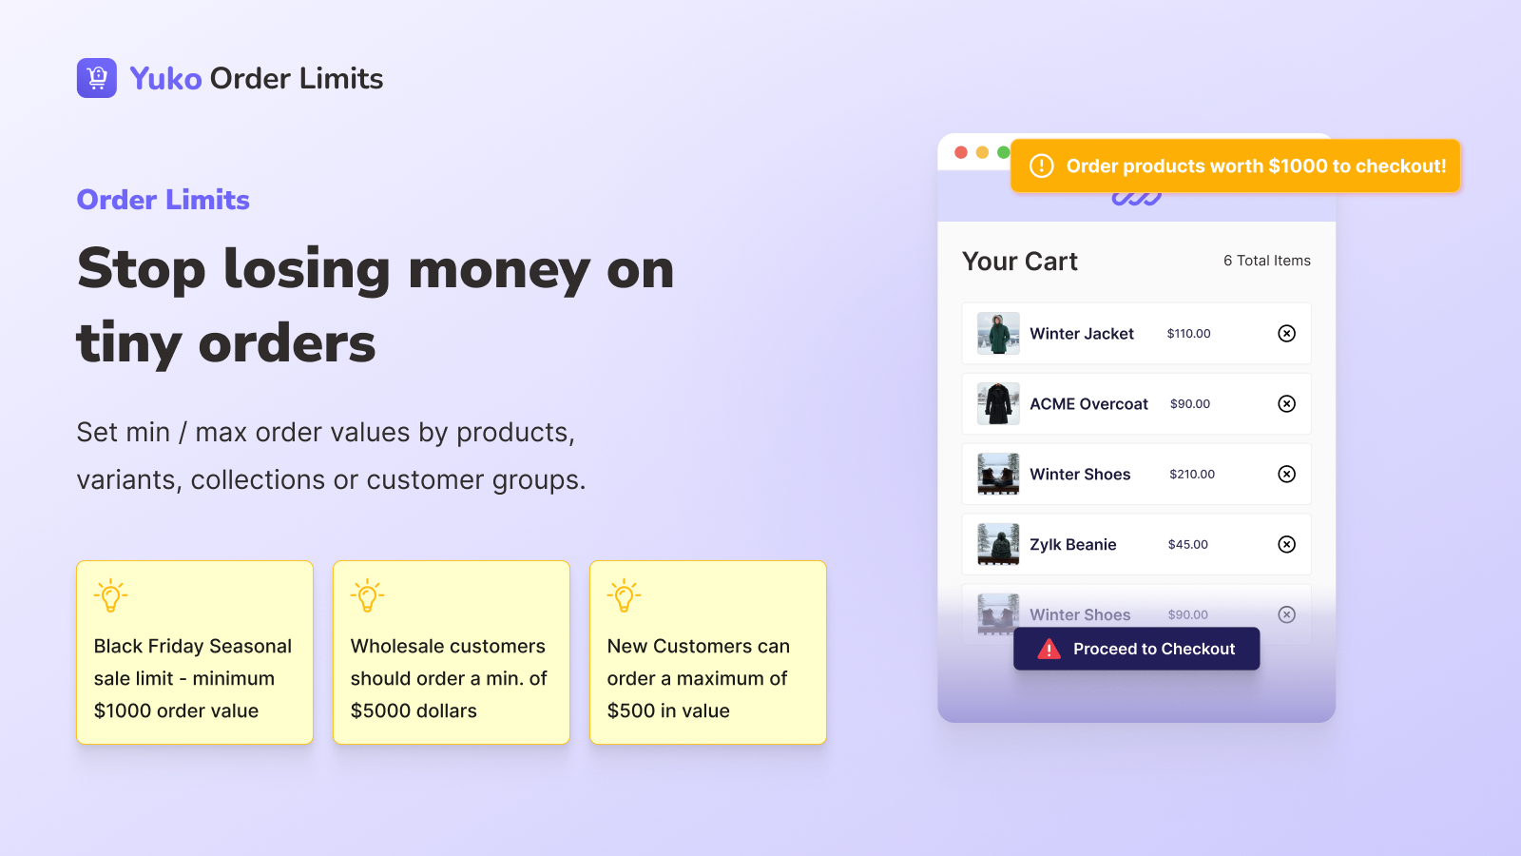Screen dimensions: 1521x856
Task: Click the exclamation icon in the orange alert
Action: pos(1042,165)
